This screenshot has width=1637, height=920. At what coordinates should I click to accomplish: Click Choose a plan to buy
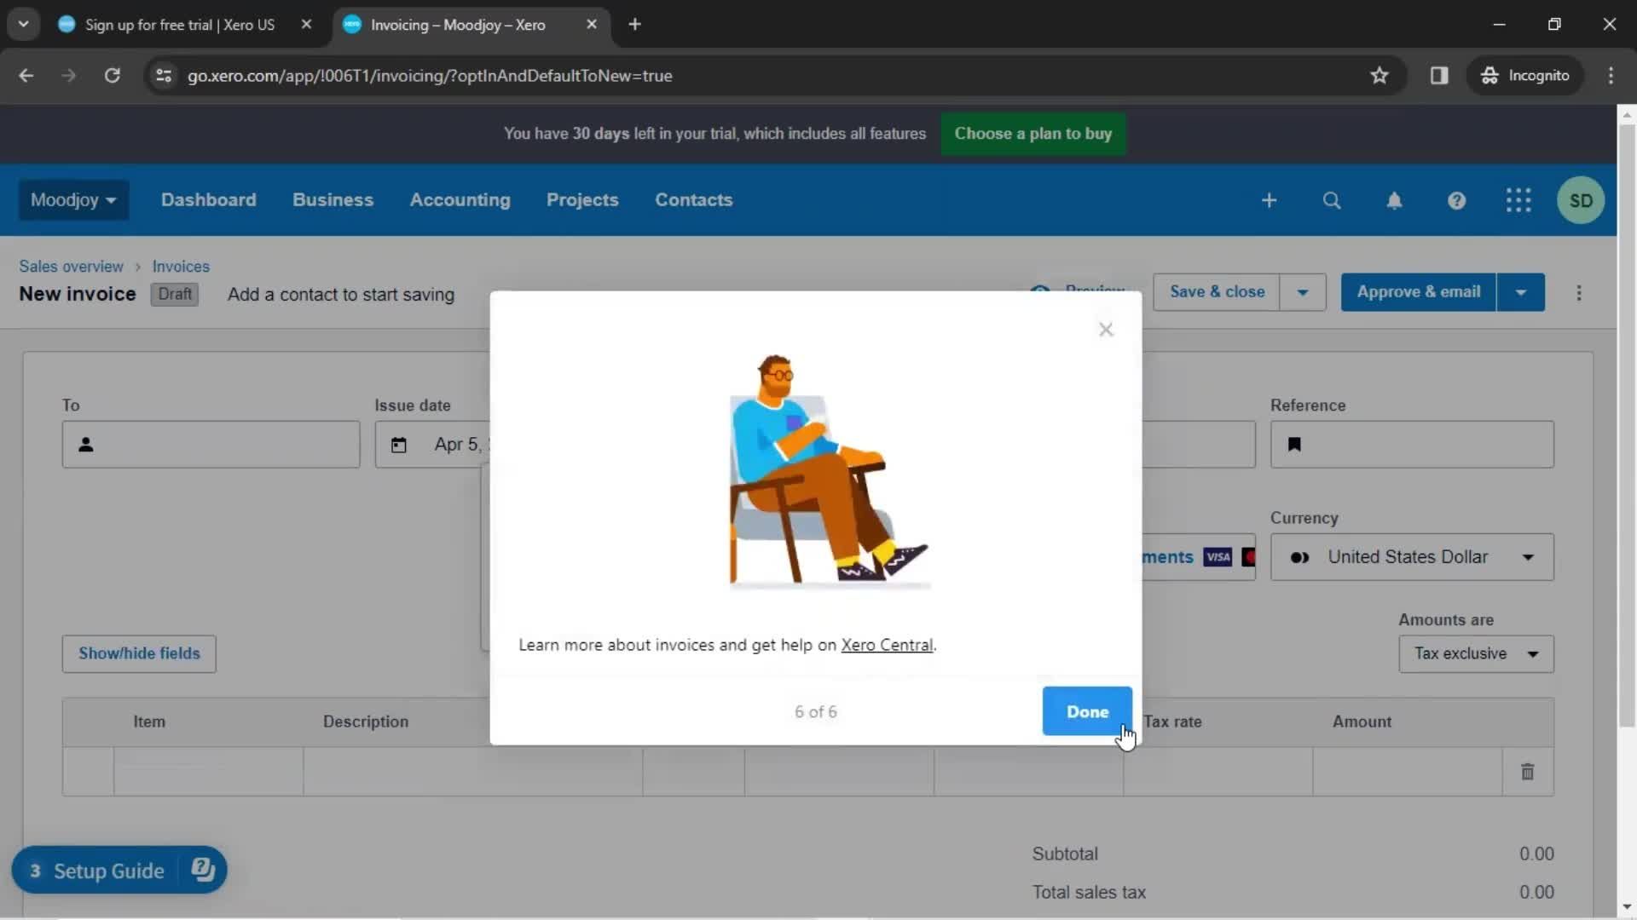click(x=1033, y=134)
